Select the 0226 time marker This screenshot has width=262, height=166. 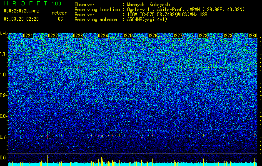tap(152, 36)
